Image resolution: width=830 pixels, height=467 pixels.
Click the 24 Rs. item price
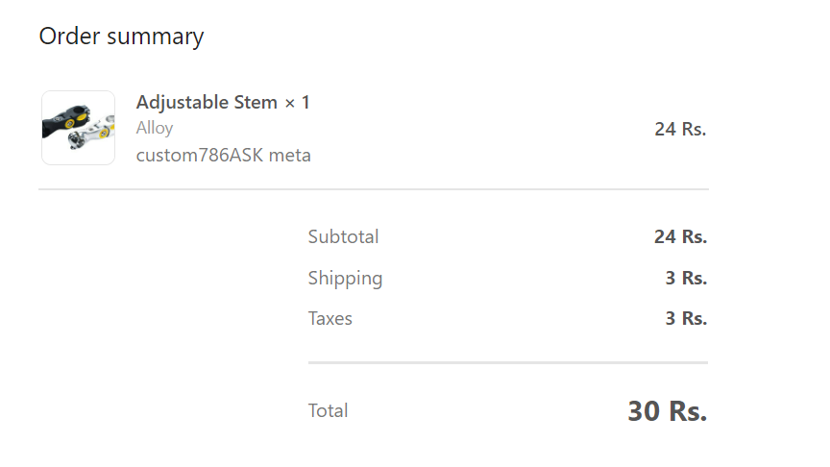[680, 129]
